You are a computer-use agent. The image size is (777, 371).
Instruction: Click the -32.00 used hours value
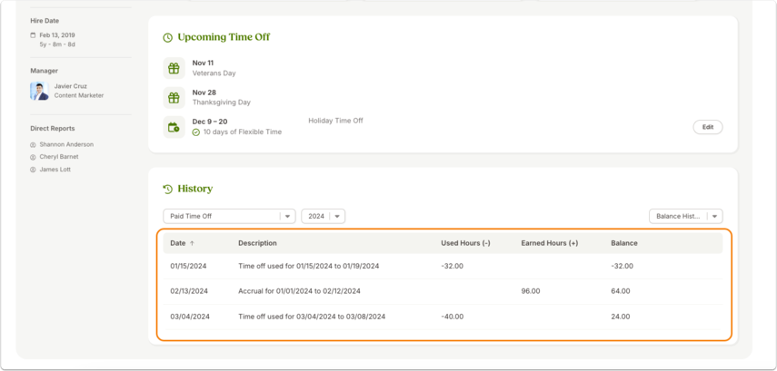point(452,266)
